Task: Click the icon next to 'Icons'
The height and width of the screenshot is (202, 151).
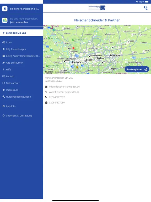Action: [4, 42]
